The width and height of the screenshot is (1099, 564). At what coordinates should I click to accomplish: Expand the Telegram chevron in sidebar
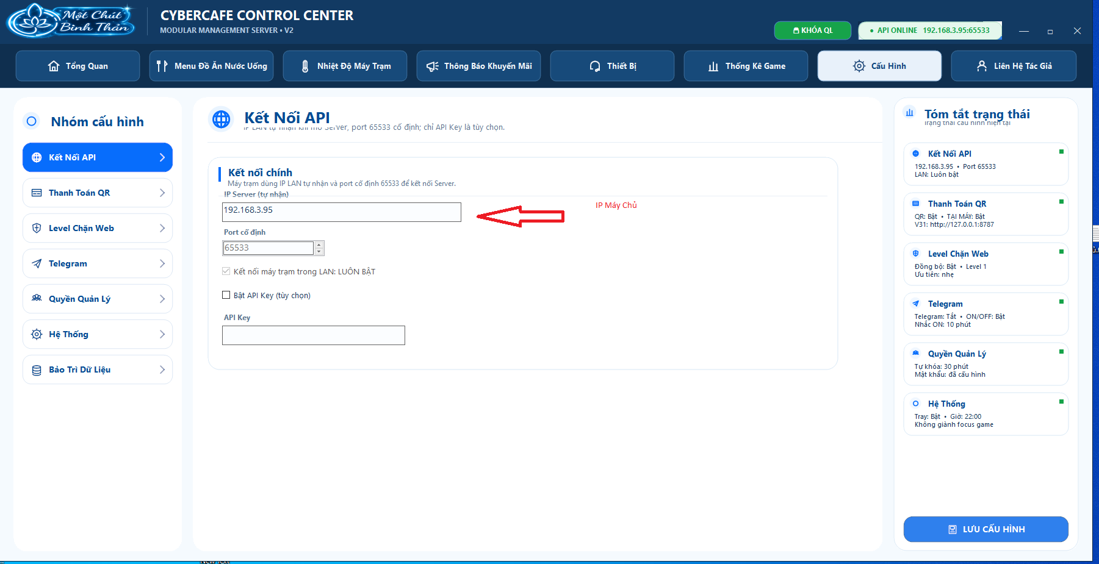click(162, 263)
